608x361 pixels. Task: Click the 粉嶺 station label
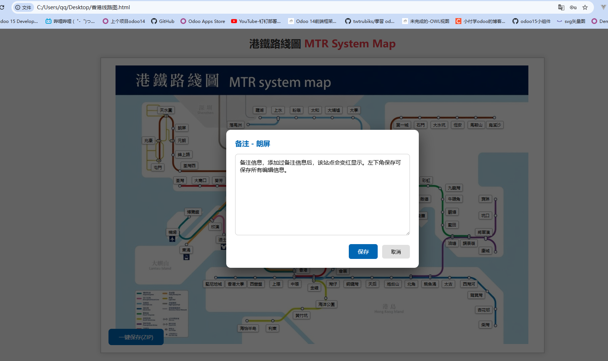(x=297, y=110)
